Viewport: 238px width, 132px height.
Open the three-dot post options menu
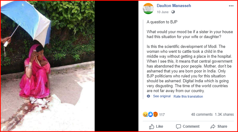tap(231, 6)
